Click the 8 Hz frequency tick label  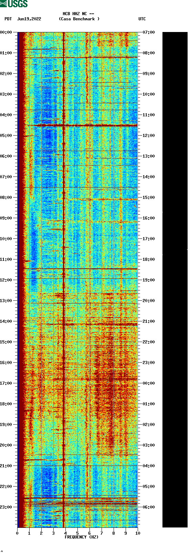click(x=114, y=533)
